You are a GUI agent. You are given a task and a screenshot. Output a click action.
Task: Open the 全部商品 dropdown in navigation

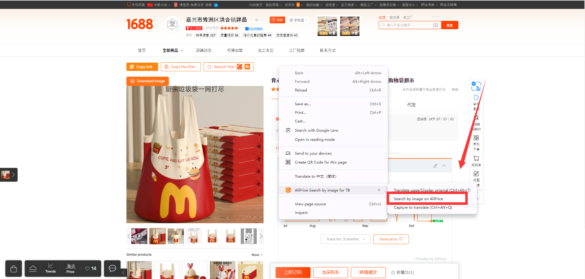click(173, 50)
